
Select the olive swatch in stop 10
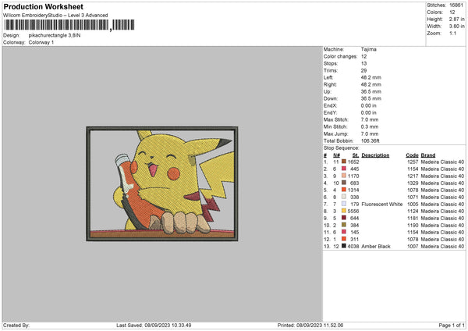[343, 225]
